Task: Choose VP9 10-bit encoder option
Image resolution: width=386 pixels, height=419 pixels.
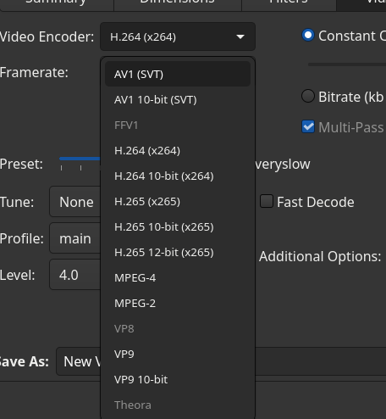Action: [178, 380]
